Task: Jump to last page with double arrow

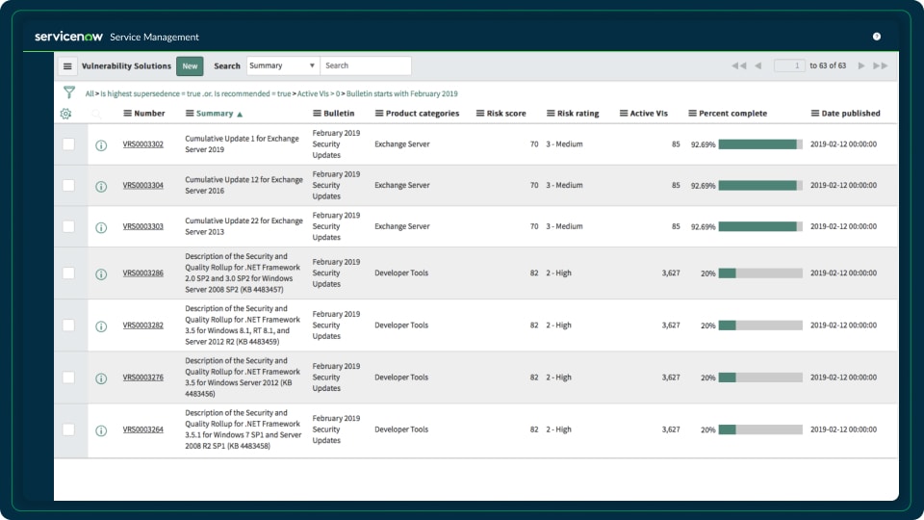Action: tap(881, 65)
